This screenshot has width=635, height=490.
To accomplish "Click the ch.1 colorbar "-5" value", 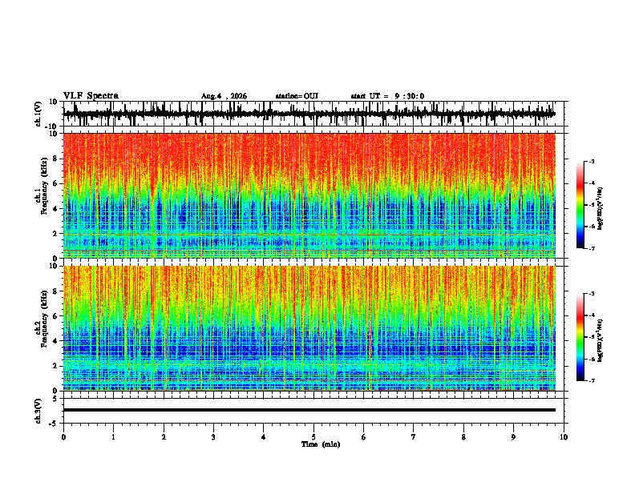I will [591, 205].
